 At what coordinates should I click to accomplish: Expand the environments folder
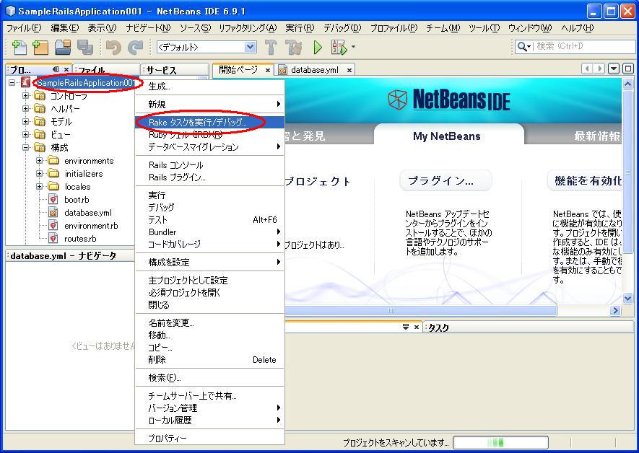click(x=39, y=161)
